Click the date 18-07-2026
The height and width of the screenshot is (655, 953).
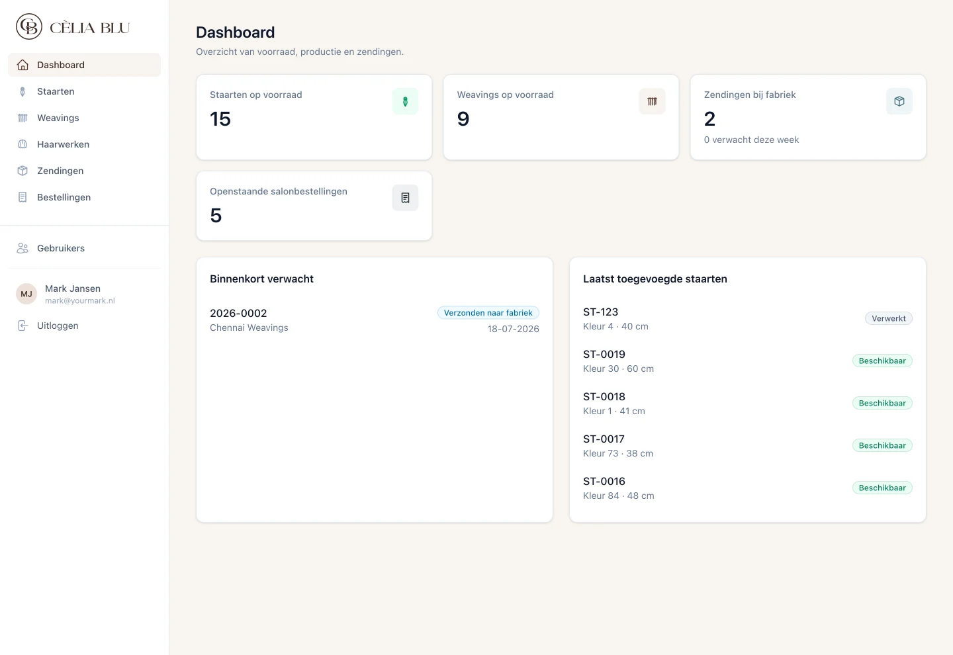click(514, 329)
